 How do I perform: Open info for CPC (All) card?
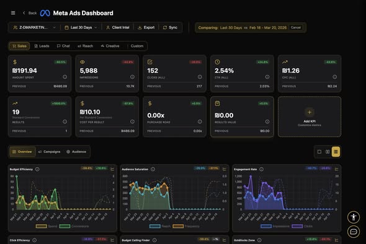pyautogui.click(x=335, y=77)
